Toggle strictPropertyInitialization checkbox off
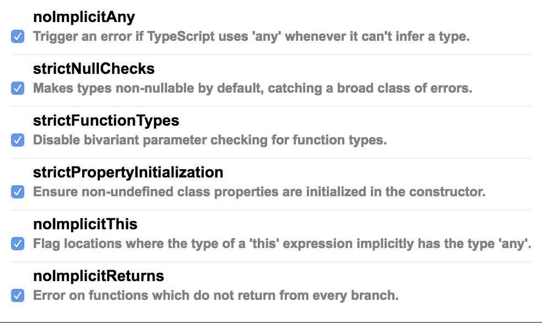542x323 pixels. click(x=18, y=192)
